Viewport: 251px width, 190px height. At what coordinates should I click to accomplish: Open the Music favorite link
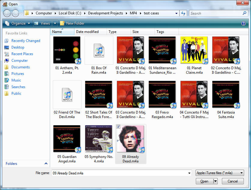pyautogui.click(x=16, y=80)
